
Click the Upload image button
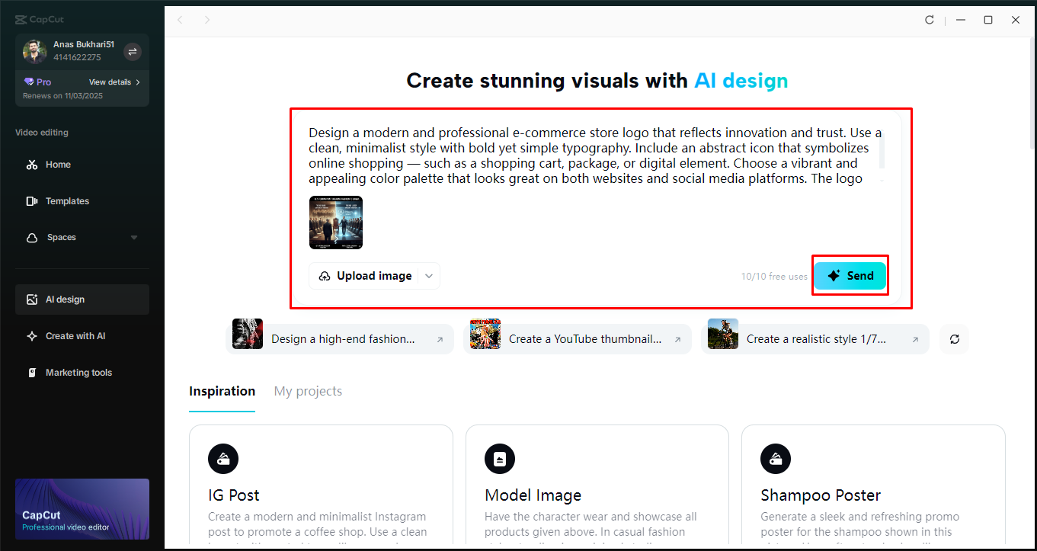(x=366, y=276)
